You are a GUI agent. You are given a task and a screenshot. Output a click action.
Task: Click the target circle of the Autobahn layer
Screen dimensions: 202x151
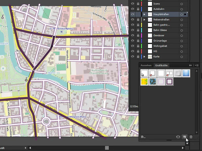click(x=182, y=9)
